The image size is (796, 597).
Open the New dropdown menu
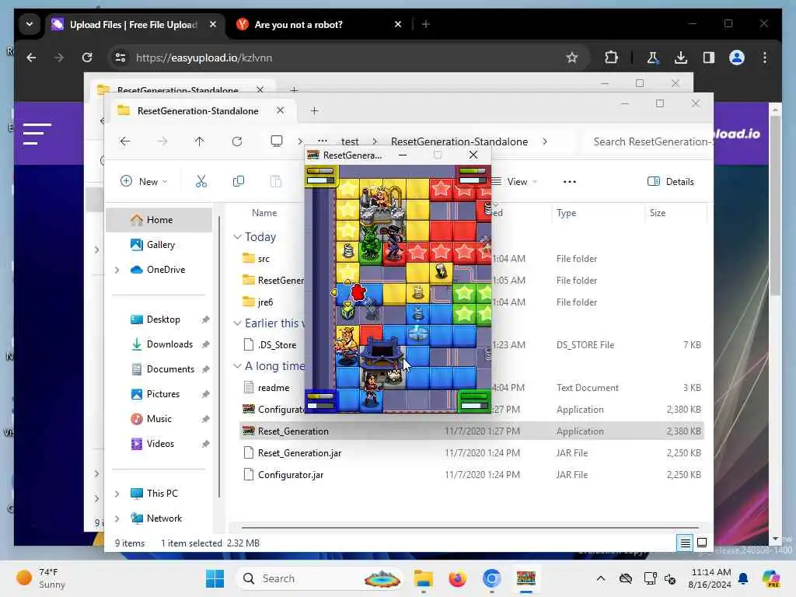144,181
